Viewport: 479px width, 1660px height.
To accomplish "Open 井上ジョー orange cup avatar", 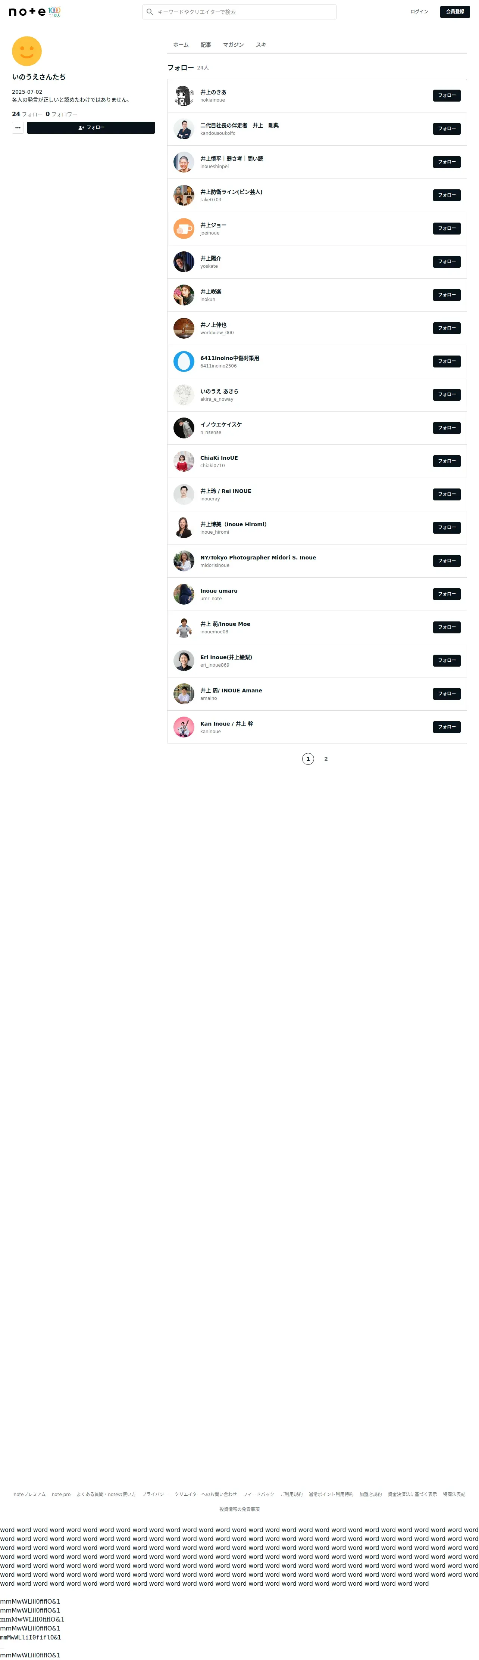I will pyautogui.click(x=184, y=228).
